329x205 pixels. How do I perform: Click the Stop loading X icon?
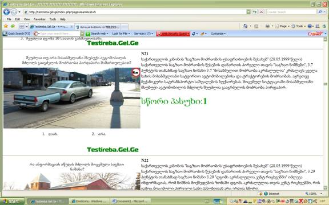point(262,12)
